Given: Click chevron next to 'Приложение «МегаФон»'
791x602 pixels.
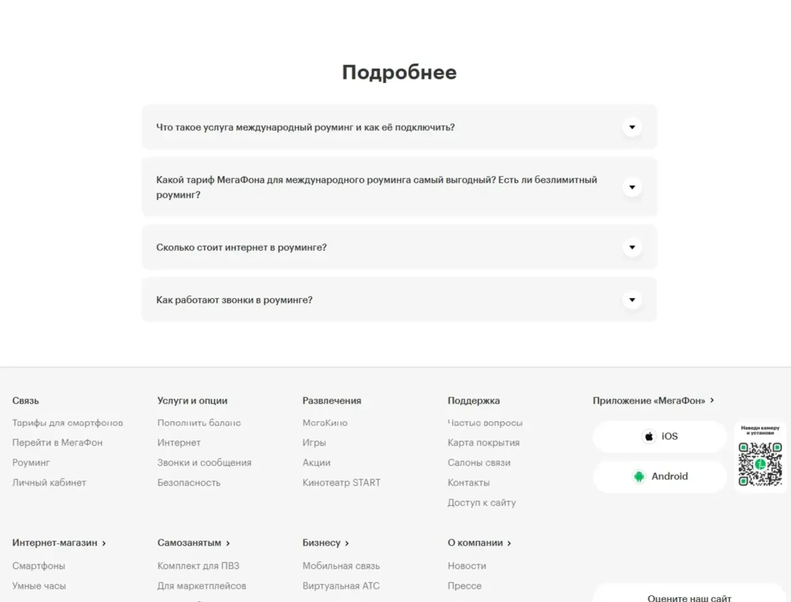Looking at the screenshot, I should coord(712,400).
